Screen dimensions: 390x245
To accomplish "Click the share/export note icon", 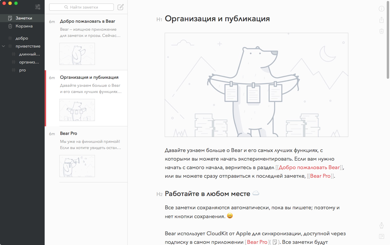I will [382, 20].
